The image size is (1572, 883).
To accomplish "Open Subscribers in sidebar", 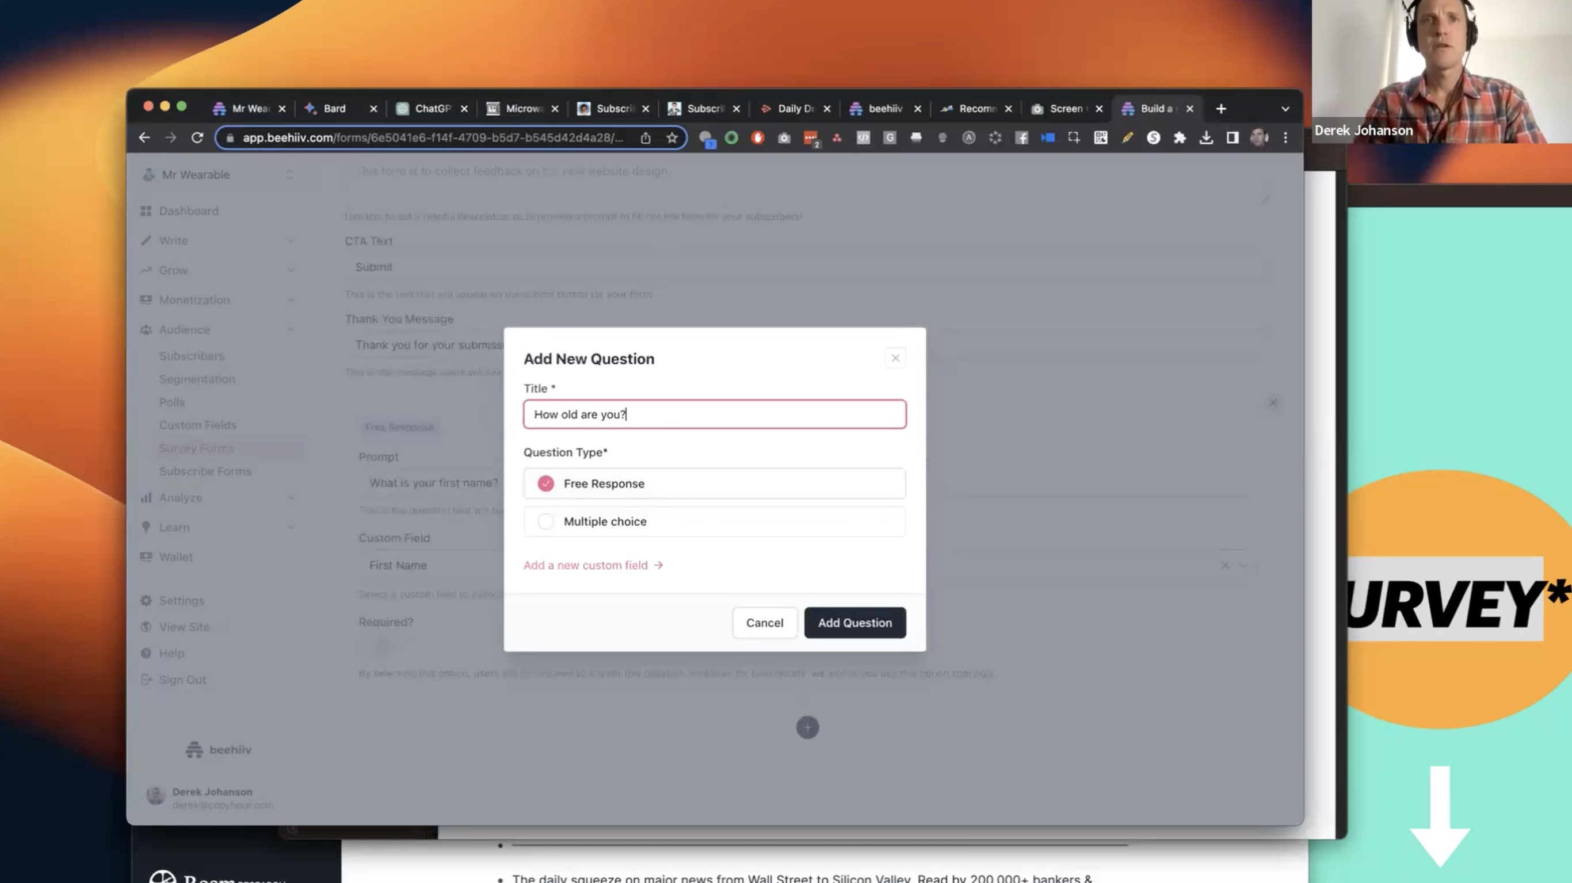I will tap(192, 355).
